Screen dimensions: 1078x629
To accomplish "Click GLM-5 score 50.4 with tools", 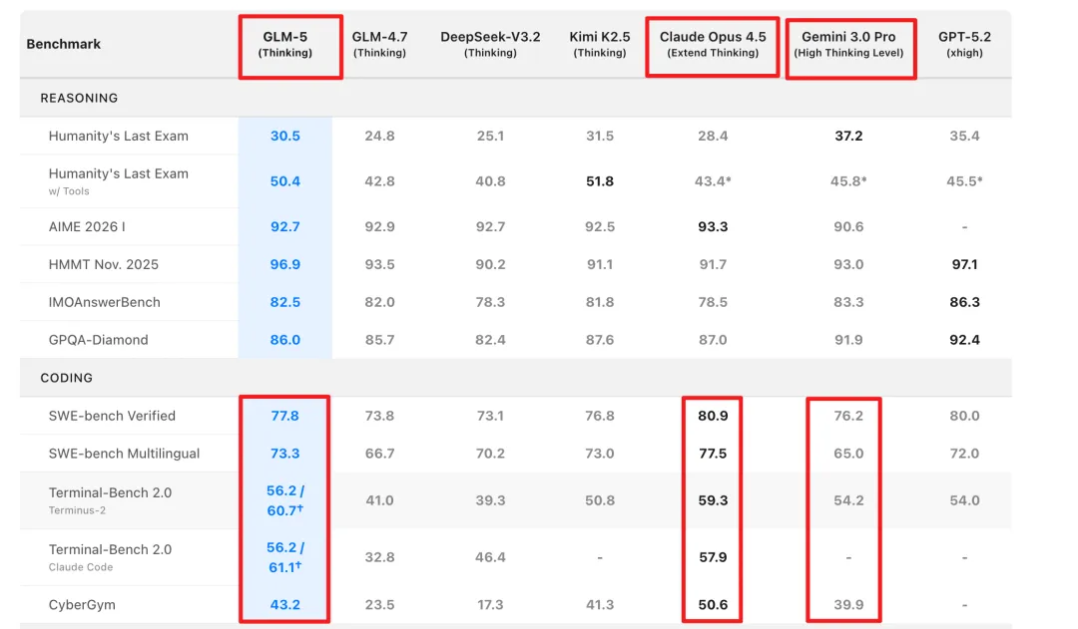I will click(285, 181).
